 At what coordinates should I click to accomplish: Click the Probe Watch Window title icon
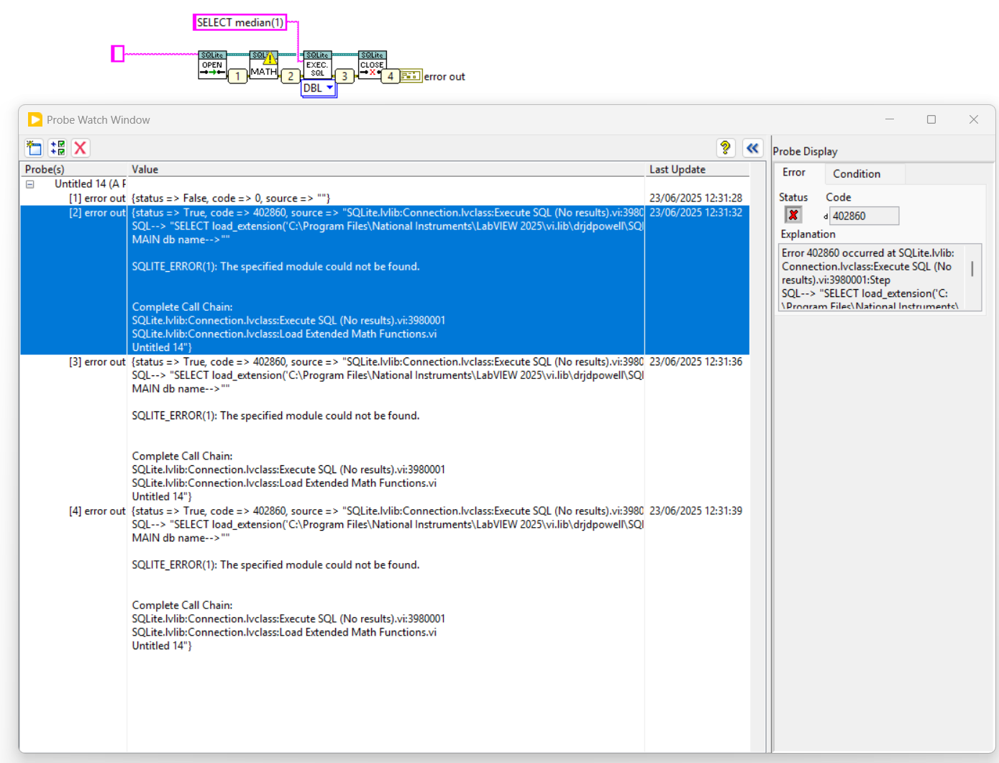tap(35, 119)
